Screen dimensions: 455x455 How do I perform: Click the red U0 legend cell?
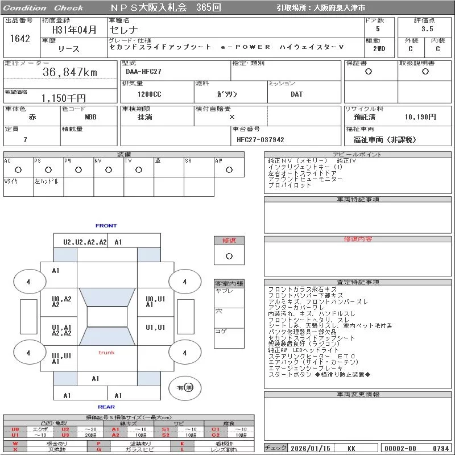tap(15, 429)
